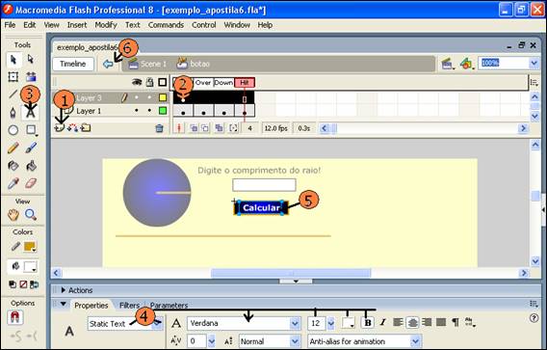Click the Properties help question icon
The width and height of the screenshot is (547, 350).
(x=534, y=318)
